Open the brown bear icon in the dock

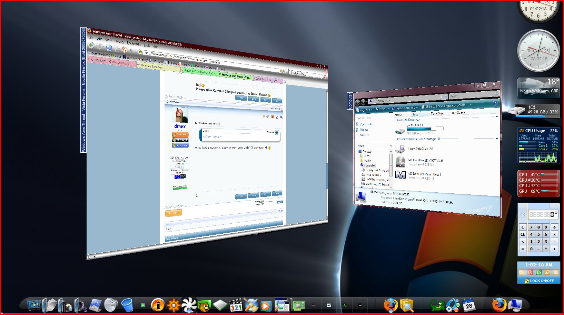(204, 305)
